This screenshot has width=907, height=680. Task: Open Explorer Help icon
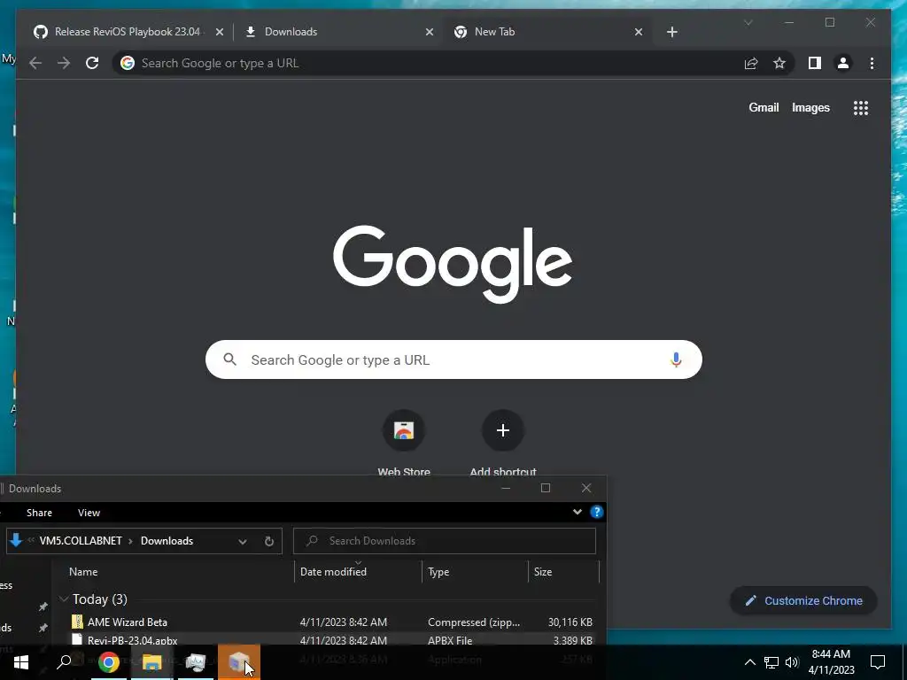click(x=596, y=512)
